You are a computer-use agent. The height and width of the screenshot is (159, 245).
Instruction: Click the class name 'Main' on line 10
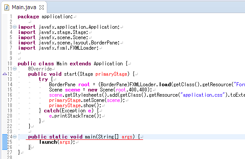click(x=62, y=64)
